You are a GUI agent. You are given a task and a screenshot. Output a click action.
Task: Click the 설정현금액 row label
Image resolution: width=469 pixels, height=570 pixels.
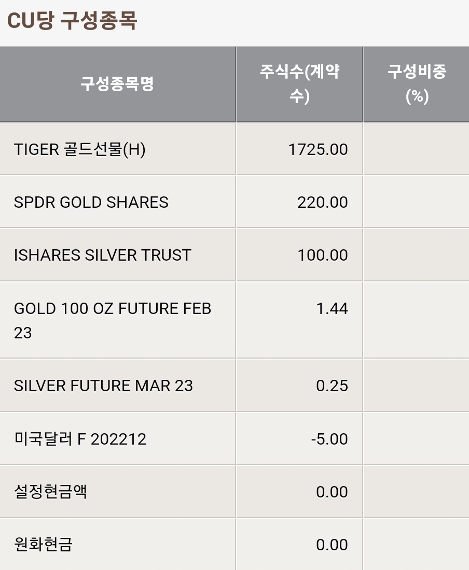(50, 491)
